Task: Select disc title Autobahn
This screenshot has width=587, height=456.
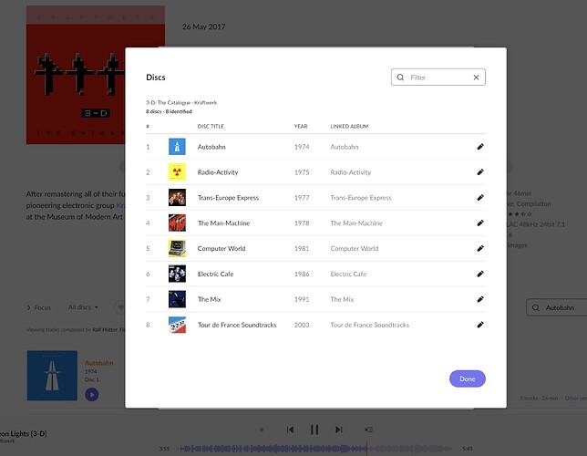Action: (x=211, y=147)
